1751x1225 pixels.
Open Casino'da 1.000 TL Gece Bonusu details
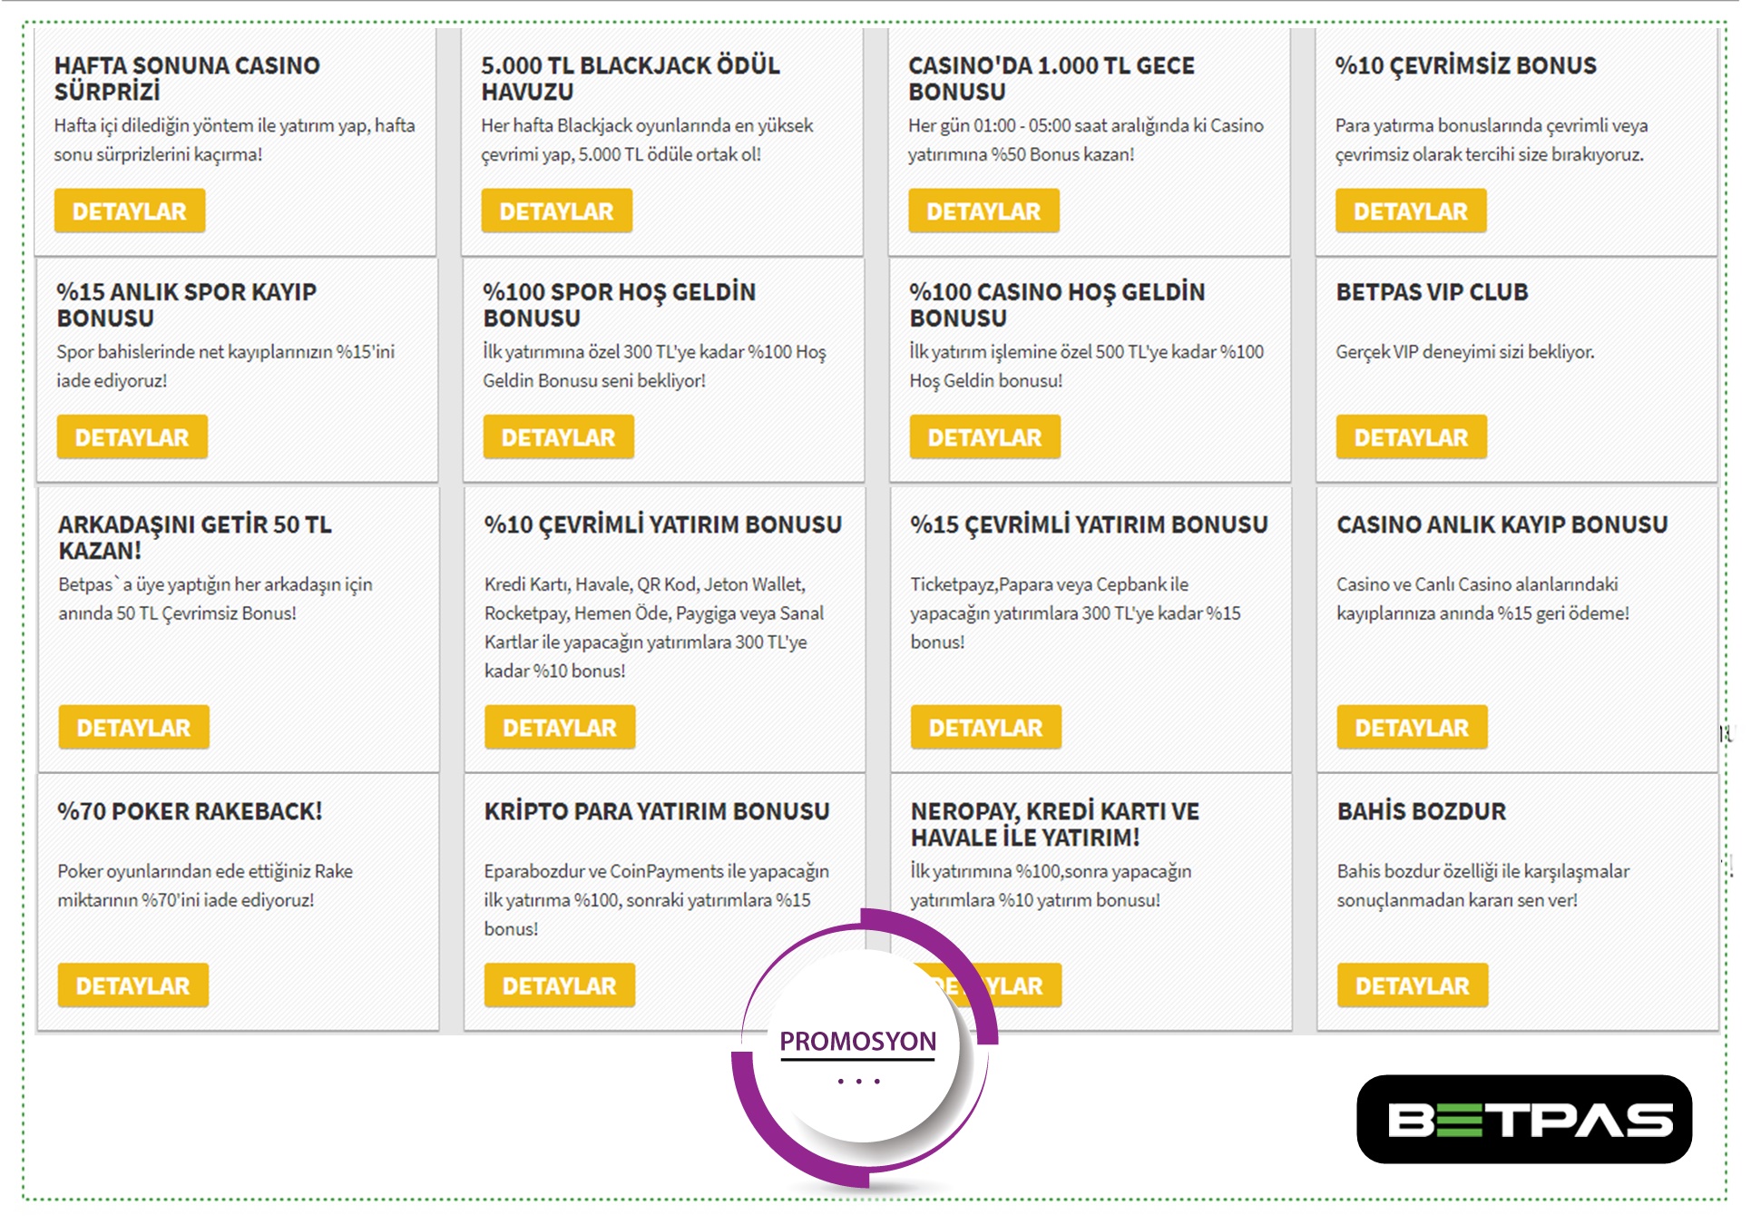pyautogui.click(x=983, y=211)
